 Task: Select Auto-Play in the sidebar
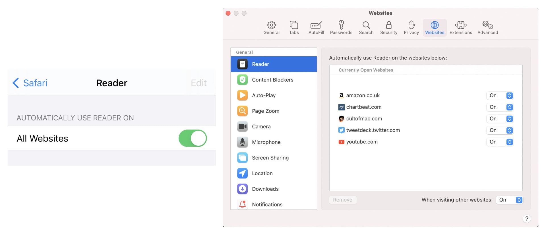click(x=264, y=95)
